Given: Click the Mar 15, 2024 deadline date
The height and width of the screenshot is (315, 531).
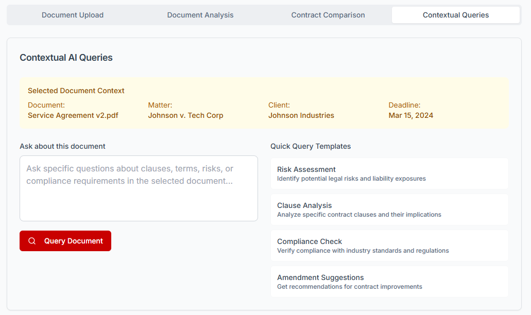Looking at the screenshot, I should click(411, 115).
